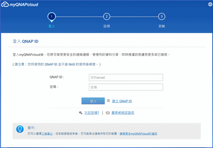This screenshot has width=213, height=148.
Task: Open the 瞭解更多myQNAPcloud的資訊 link
Action: tap(138, 134)
